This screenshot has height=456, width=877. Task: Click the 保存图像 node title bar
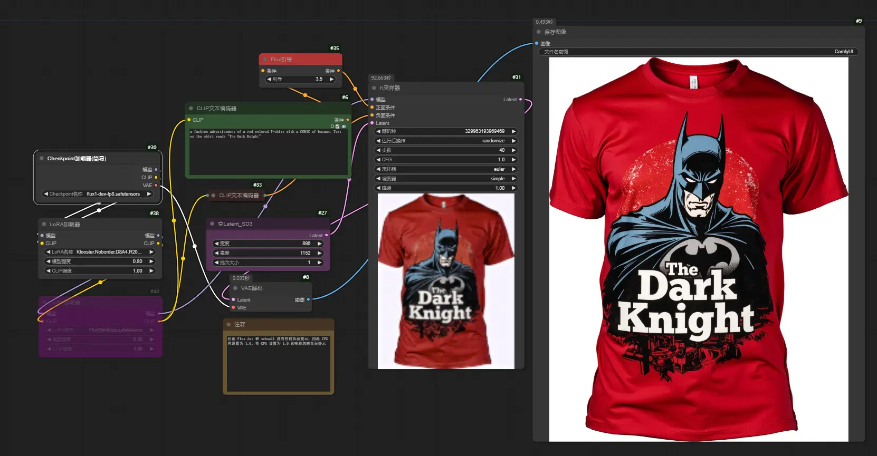coord(699,32)
